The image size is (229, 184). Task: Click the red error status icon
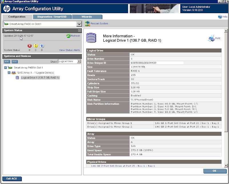pos(30,45)
